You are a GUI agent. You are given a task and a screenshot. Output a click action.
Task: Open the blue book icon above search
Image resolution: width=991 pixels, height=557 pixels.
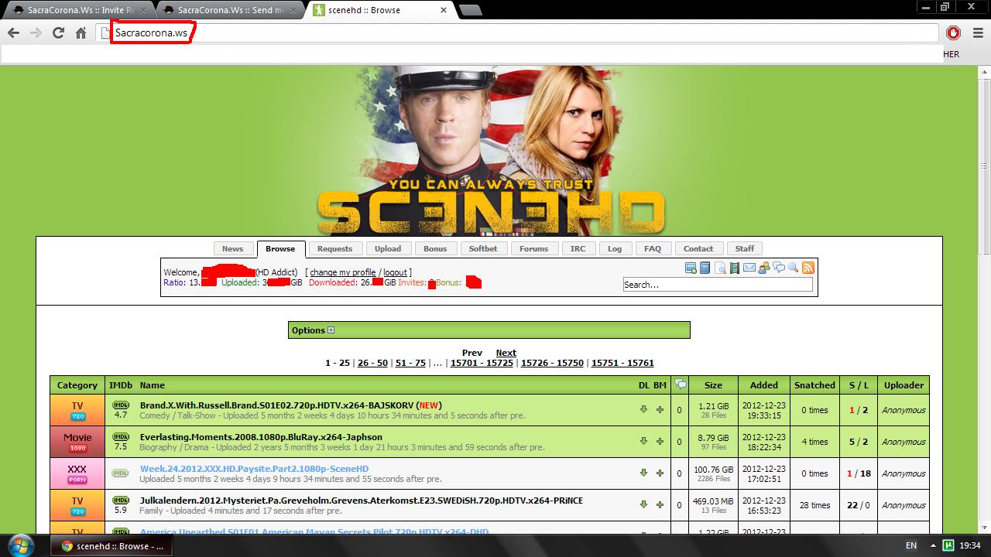pyautogui.click(x=705, y=268)
